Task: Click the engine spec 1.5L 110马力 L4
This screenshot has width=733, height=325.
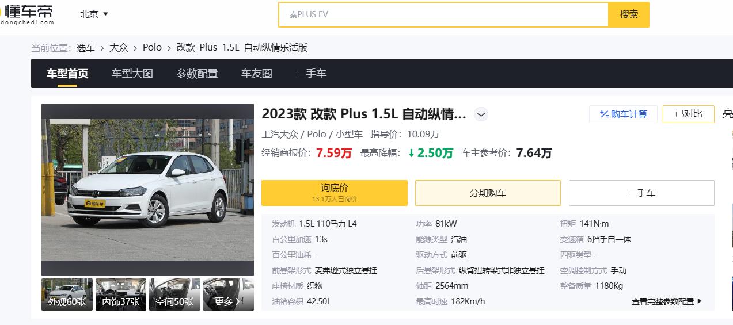Action: click(328, 224)
